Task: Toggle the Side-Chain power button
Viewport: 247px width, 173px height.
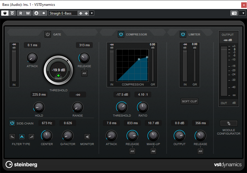Action: (x=12, y=123)
